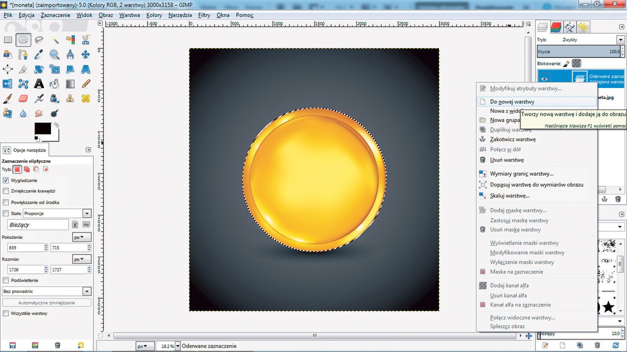Enable Zmiękczanie krawędzi checkbox
The width and height of the screenshot is (627, 352).
[6, 191]
